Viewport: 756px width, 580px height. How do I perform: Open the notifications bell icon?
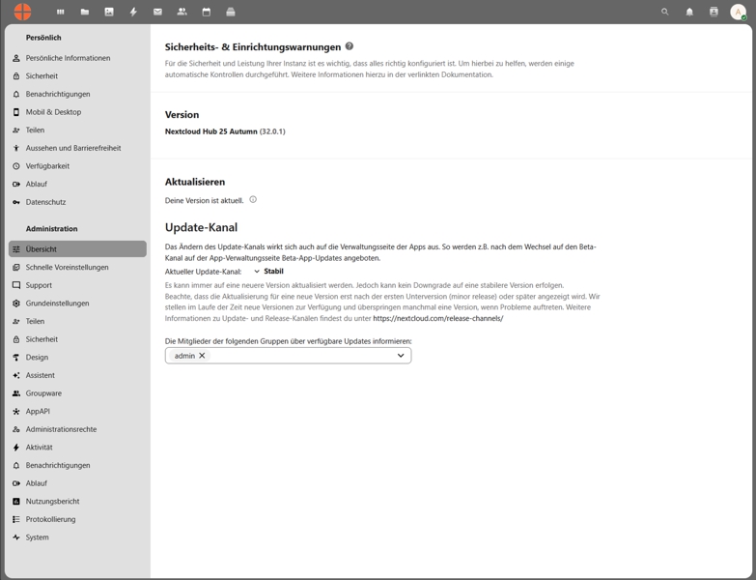pyautogui.click(x=689, y=12)
